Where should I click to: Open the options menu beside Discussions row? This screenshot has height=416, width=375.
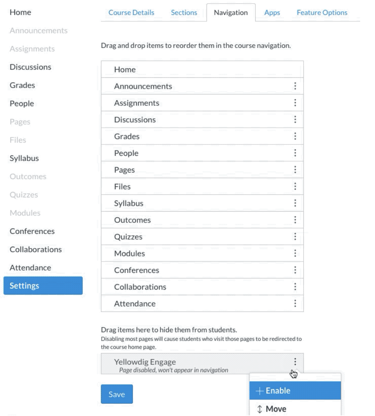coord(295,120)
